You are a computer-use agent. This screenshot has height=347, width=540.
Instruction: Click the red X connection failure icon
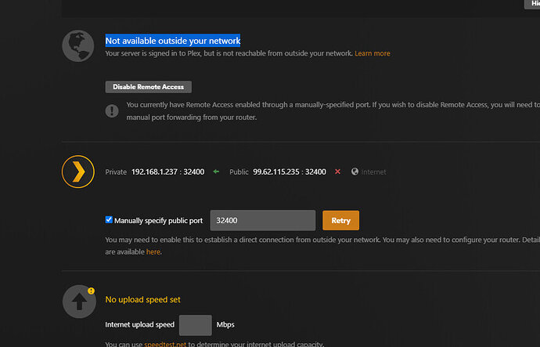coord(337,172)
